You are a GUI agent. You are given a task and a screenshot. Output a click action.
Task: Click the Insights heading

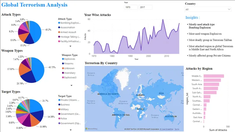coord(193,18)
